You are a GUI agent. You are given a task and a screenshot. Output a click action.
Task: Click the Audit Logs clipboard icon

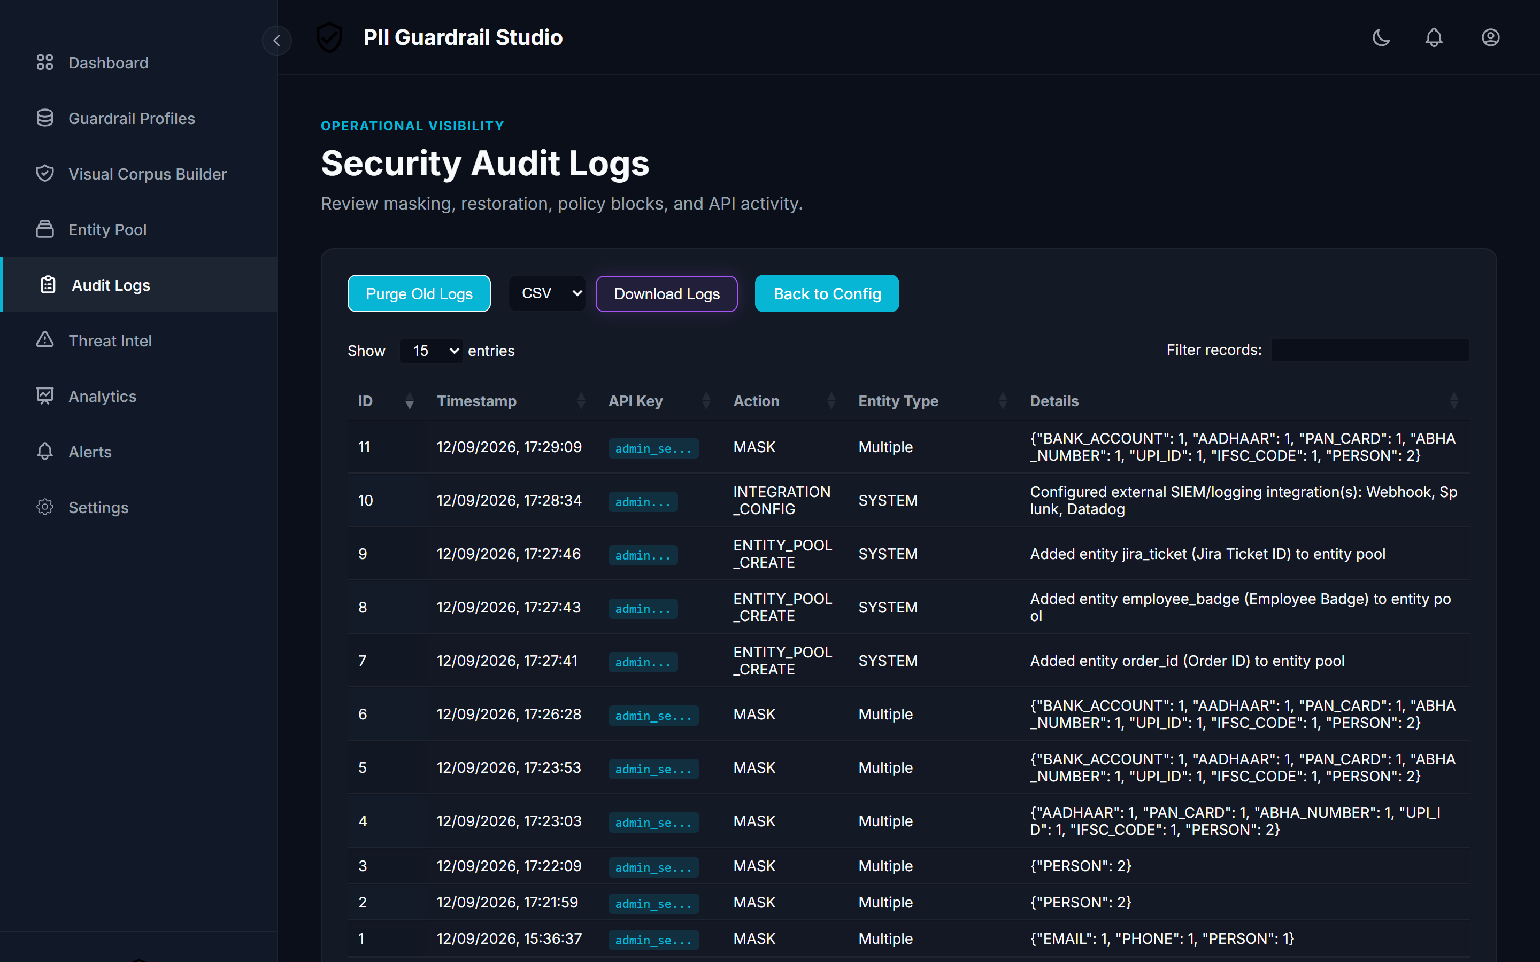(x=48, y=284)
